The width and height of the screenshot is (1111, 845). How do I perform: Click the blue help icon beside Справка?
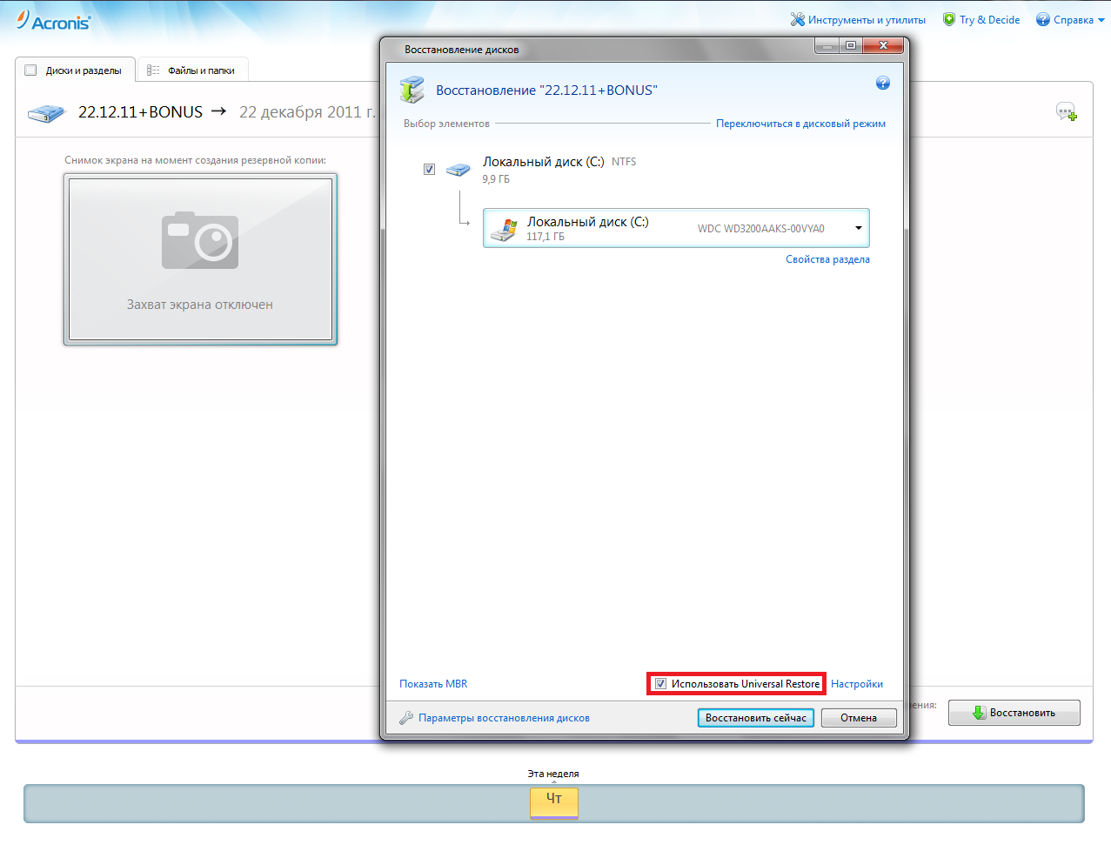tap(1043, 19)
